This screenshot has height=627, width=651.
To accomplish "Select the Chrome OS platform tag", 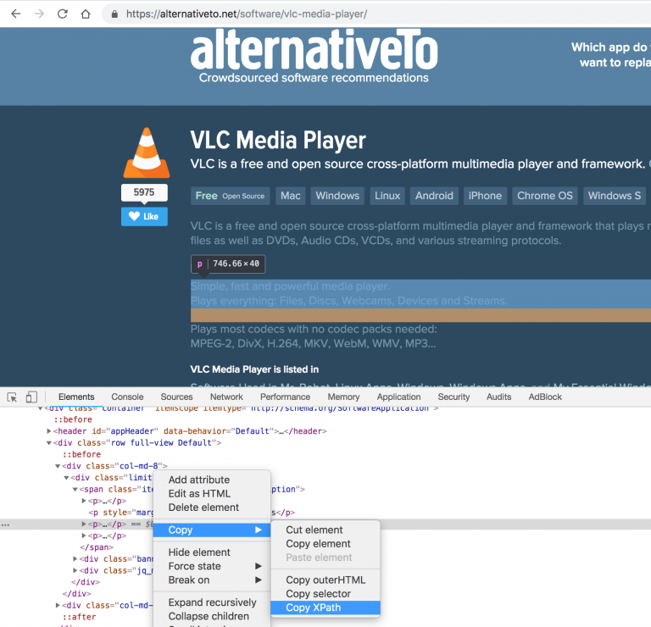I will tap(545, 196).
